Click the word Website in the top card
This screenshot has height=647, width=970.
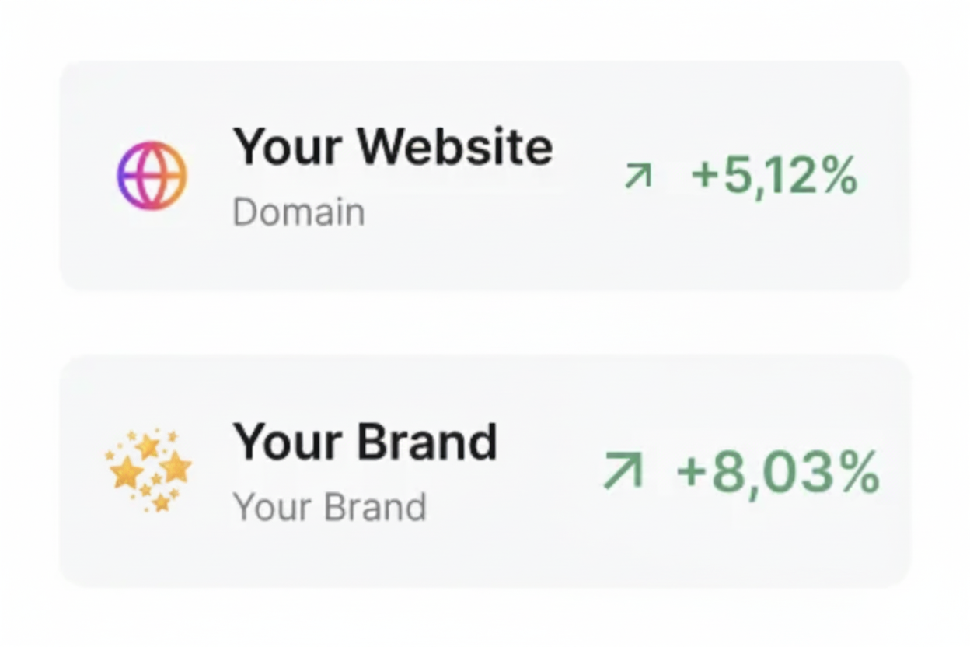pos(455,146)
